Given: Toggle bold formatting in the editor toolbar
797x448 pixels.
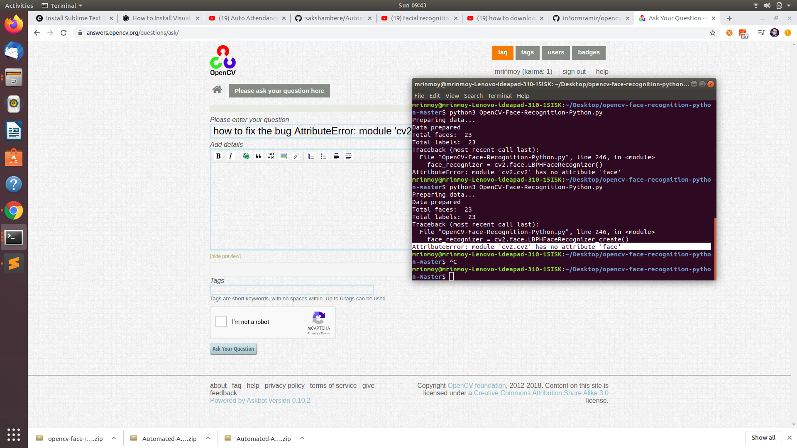Looking at the screenshot, I should (218, 156).
